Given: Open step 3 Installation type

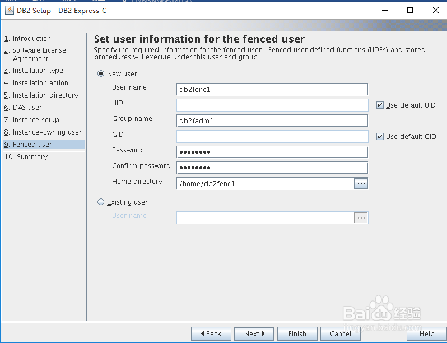Looking at the screenshot, I should coord(34,71).
